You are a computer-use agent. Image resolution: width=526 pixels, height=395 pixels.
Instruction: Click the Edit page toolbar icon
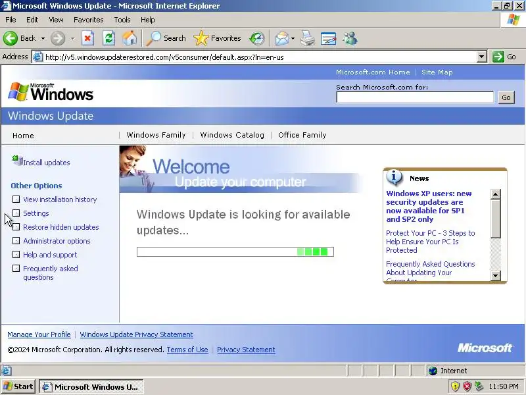[x=328, y=38]
